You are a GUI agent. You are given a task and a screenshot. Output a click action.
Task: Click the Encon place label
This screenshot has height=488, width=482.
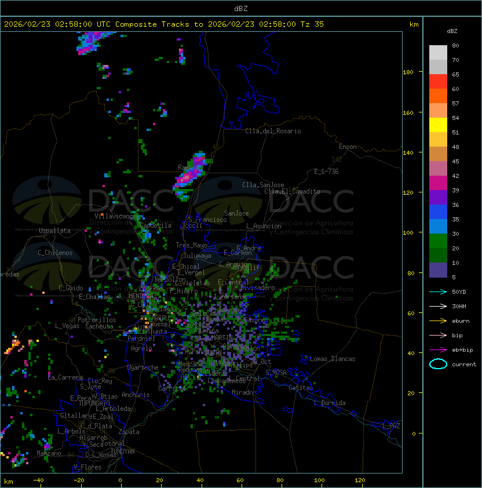348,147
